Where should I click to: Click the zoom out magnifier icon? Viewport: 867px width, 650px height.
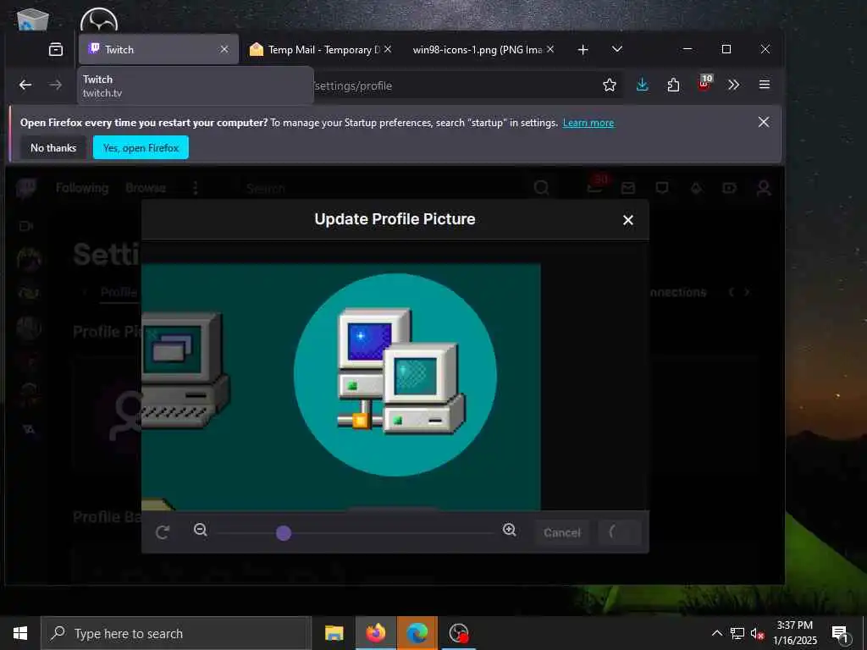click(201, 530)
